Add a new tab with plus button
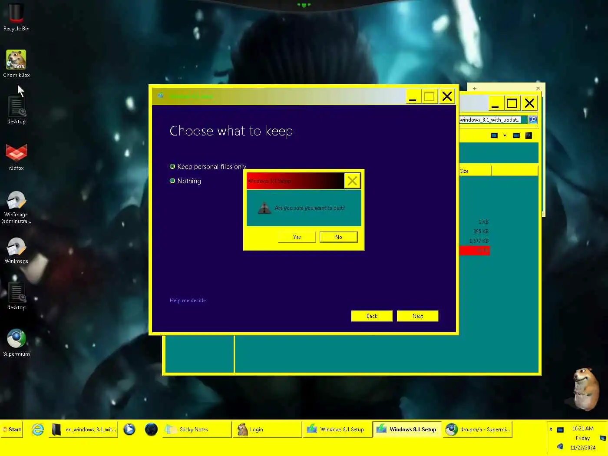The image size is (608, 456). 475,88
